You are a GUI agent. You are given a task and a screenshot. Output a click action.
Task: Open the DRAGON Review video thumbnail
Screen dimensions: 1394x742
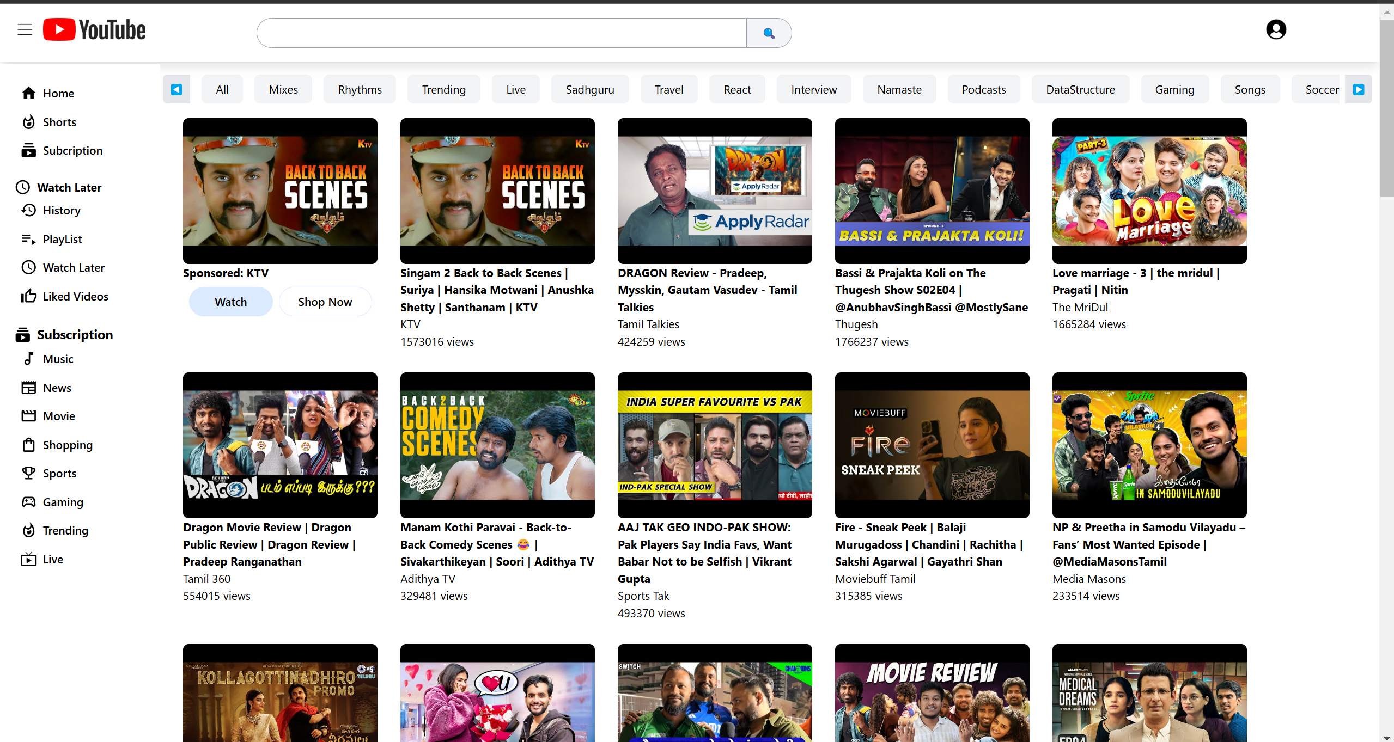714,191
